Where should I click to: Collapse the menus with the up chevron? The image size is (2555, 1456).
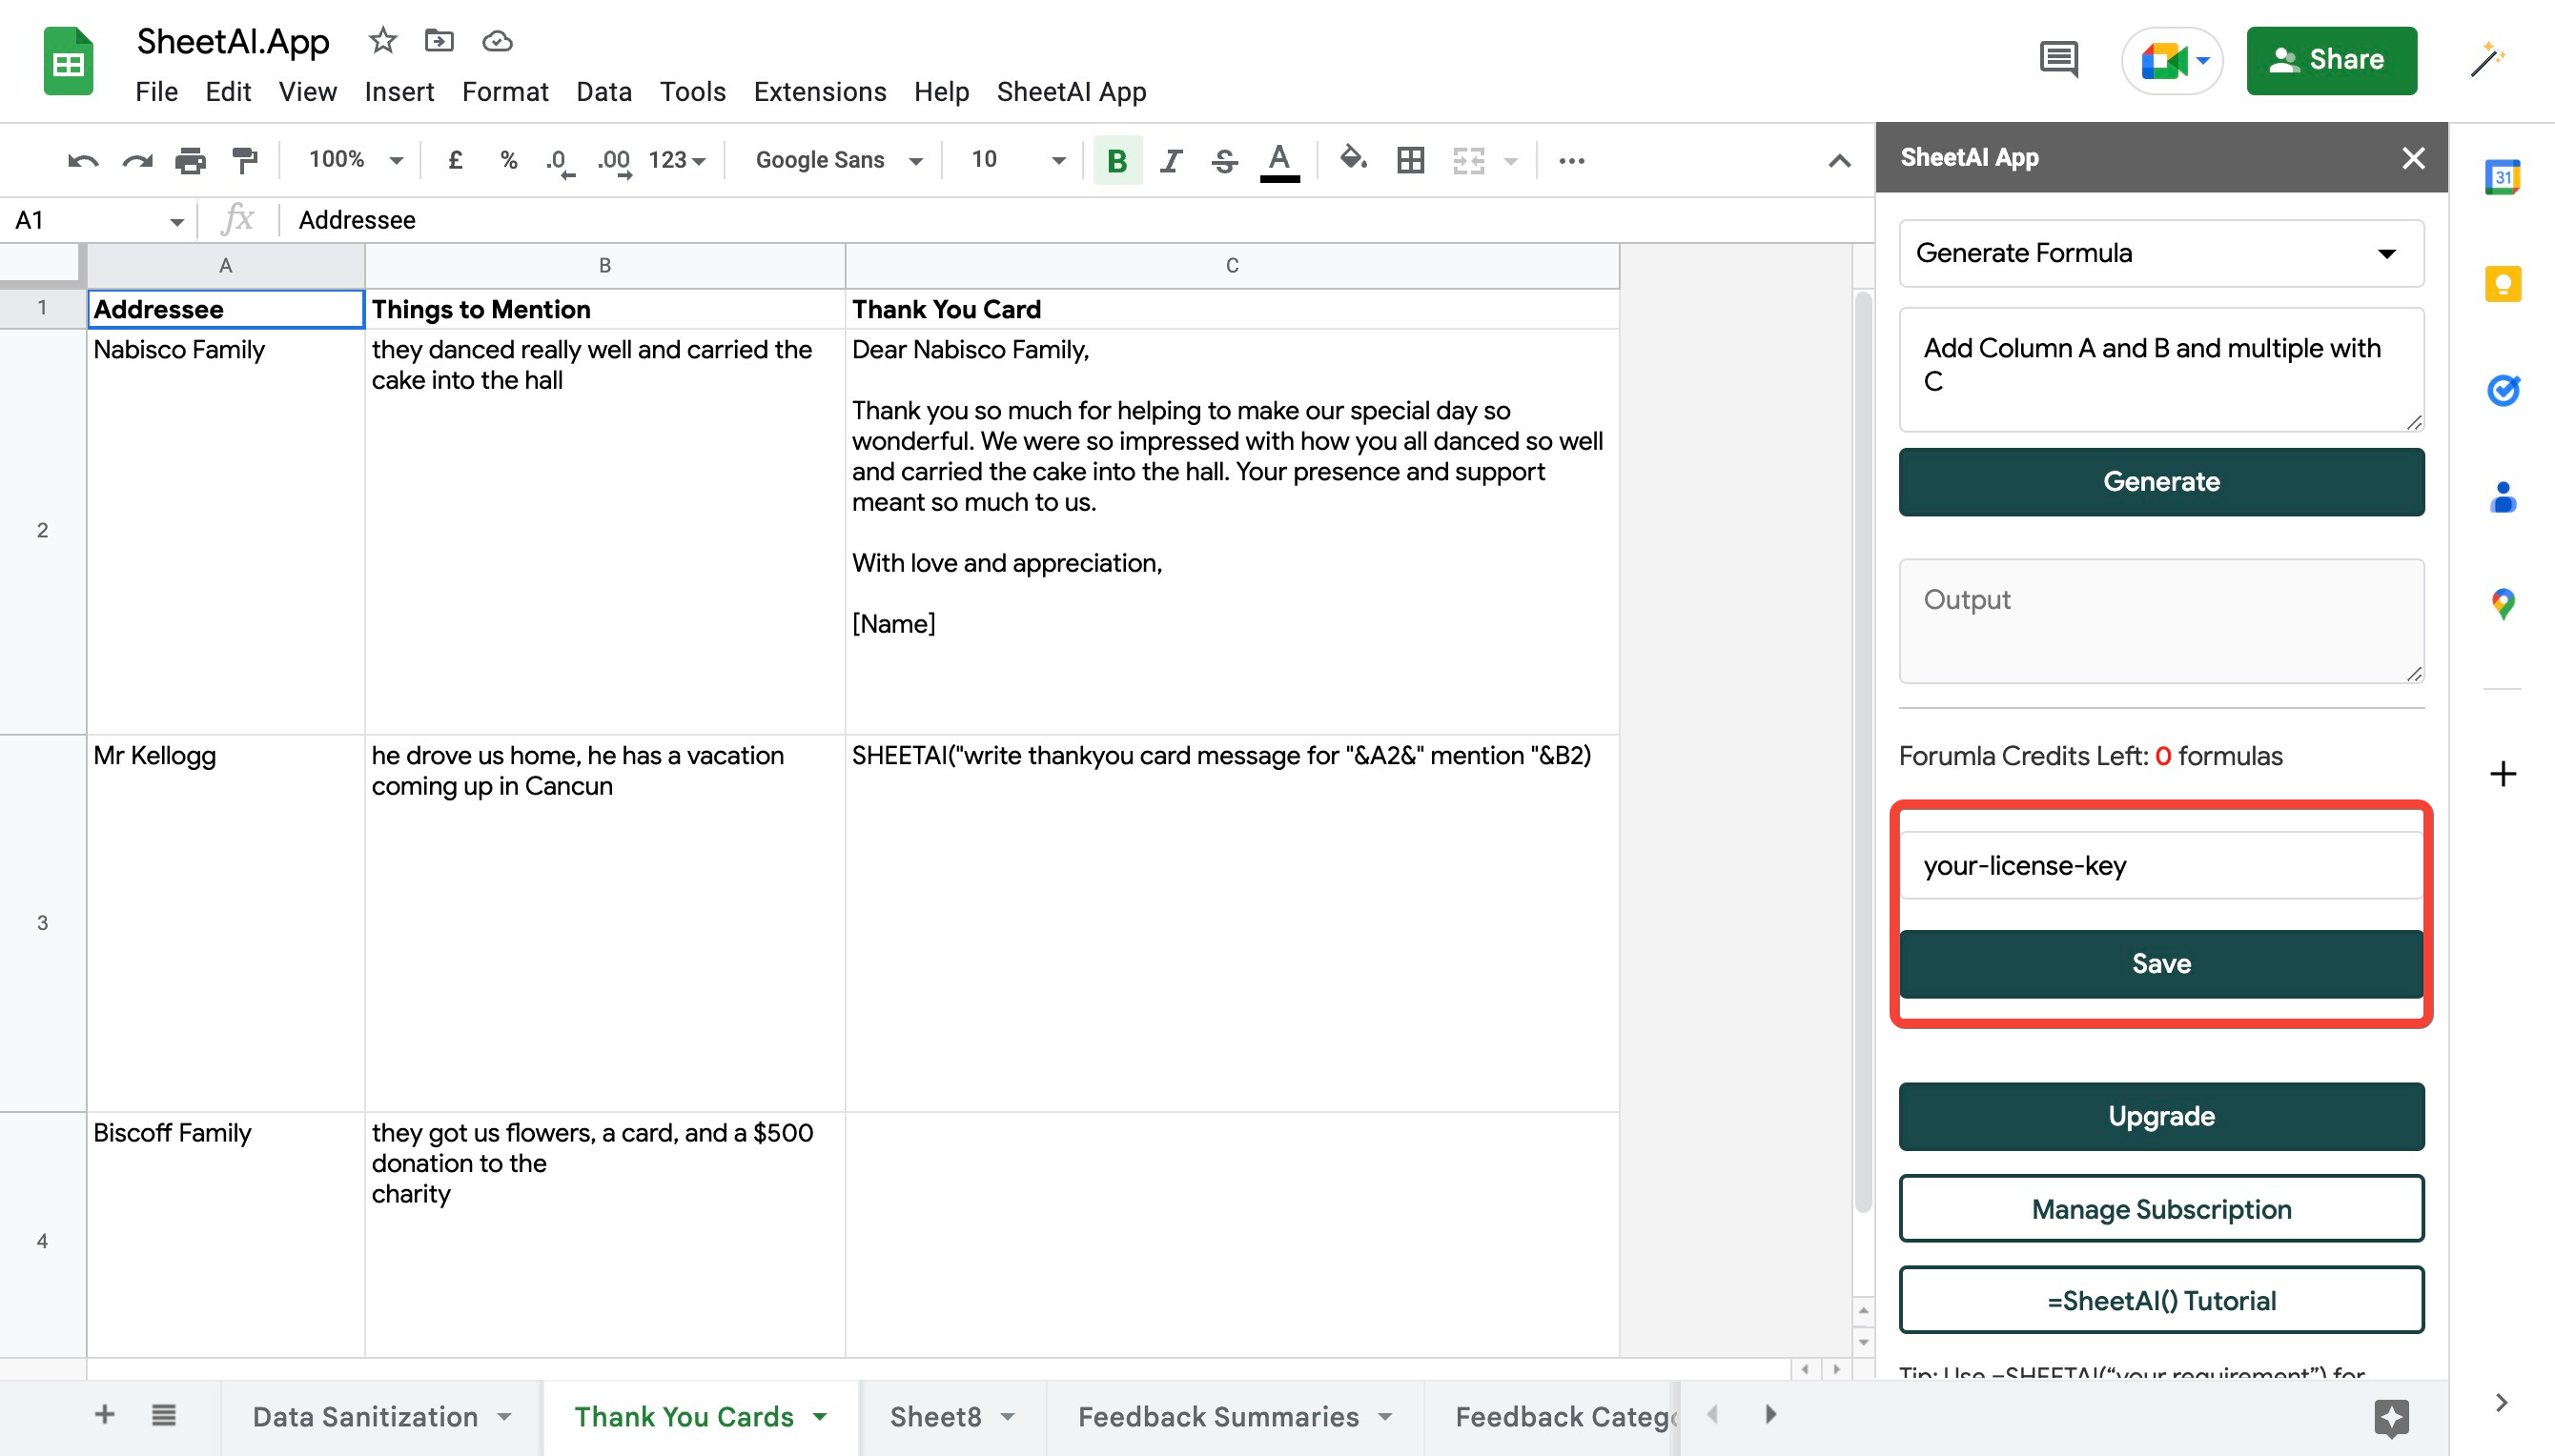1840,161
